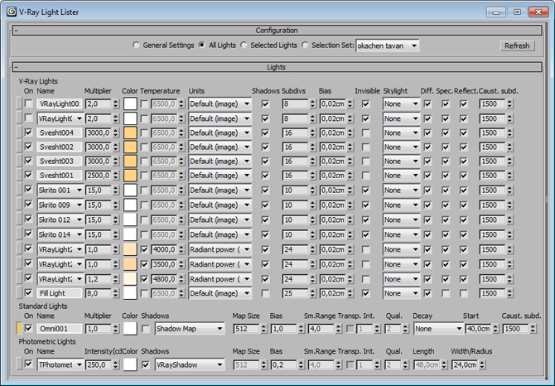Click the row selector beside Fill Light
555x386 pixels.
[19, 293]
